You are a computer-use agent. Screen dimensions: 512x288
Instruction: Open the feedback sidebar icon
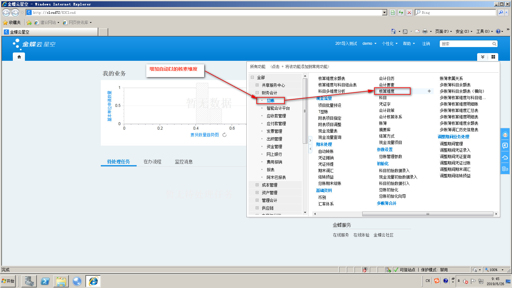click(x=505, y=146)
